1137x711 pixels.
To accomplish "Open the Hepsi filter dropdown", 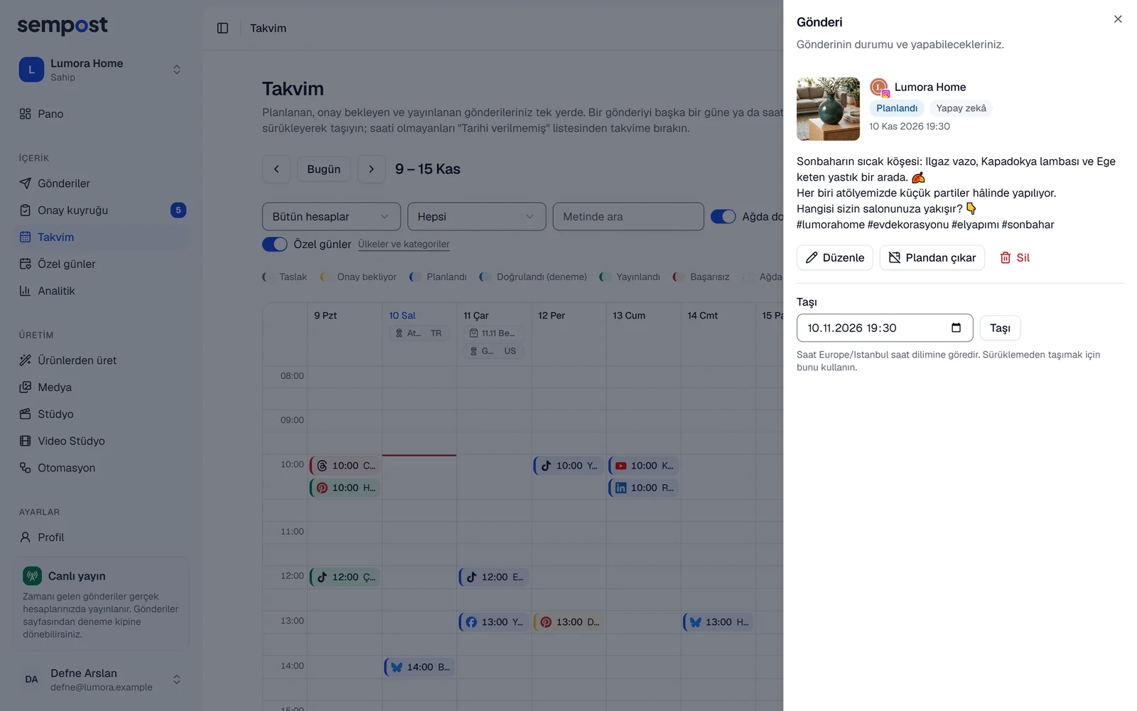I will coord(477,217).
